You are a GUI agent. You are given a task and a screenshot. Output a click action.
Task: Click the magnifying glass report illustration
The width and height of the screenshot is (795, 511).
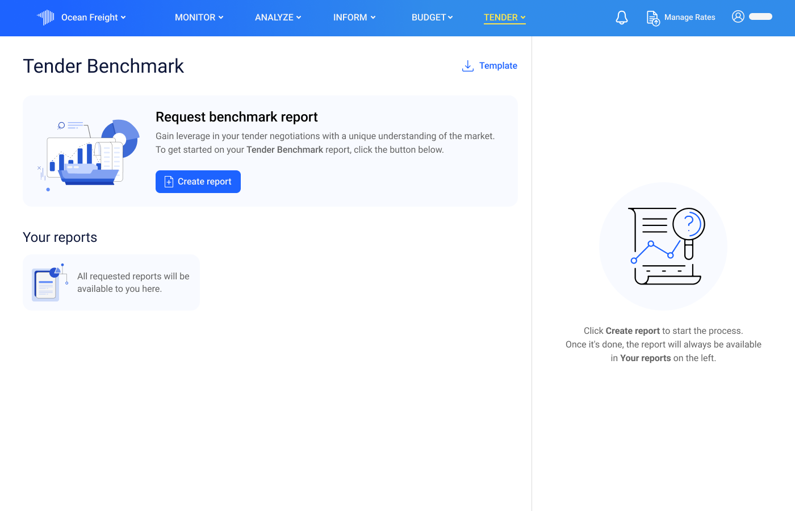663,245
